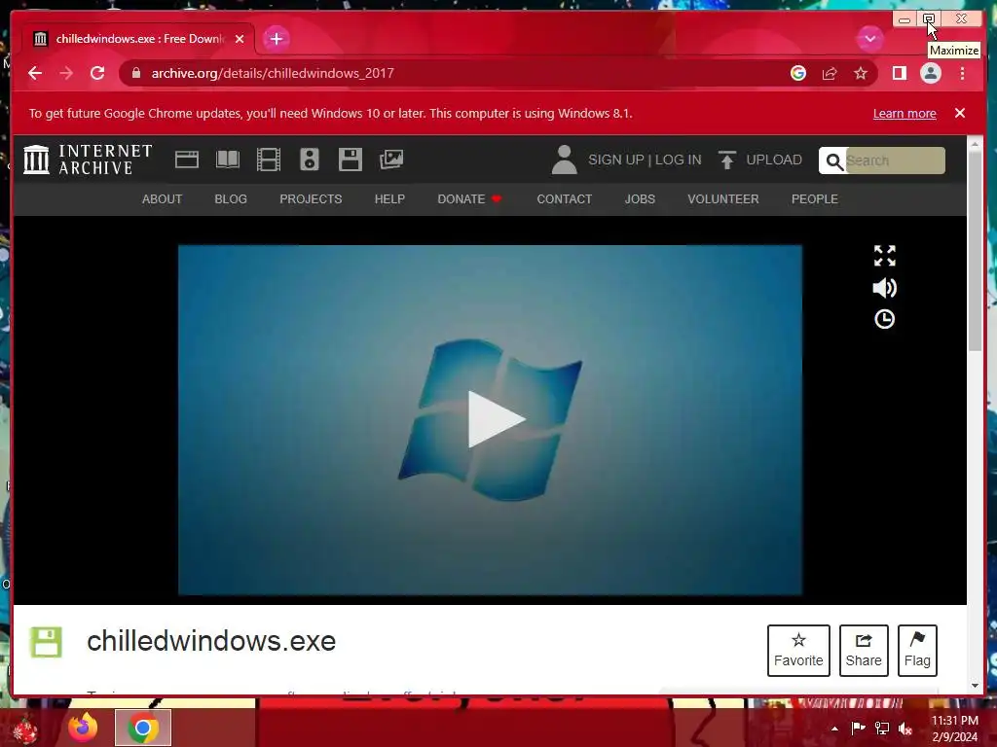Click the upload arrow icon
The height and width of the screenshot is (747, 997).
726,160
